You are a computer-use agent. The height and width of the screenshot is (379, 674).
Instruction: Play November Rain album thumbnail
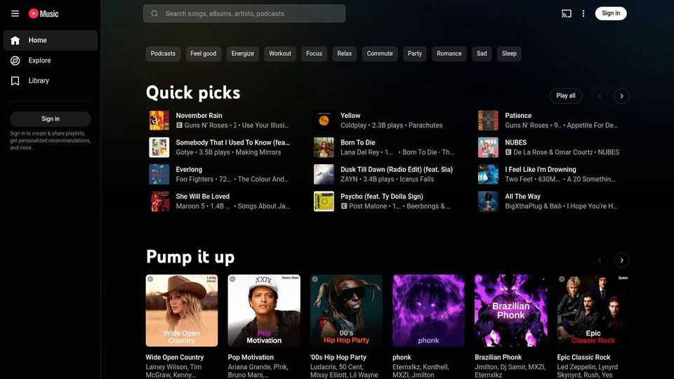[x=159, y=120]
